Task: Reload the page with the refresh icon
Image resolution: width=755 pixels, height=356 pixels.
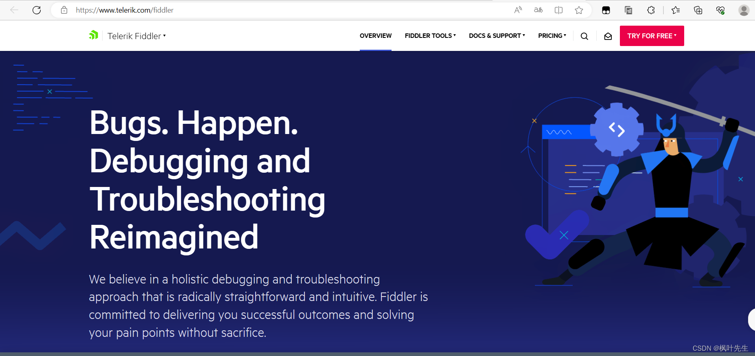Action: (x=37, y=10)
